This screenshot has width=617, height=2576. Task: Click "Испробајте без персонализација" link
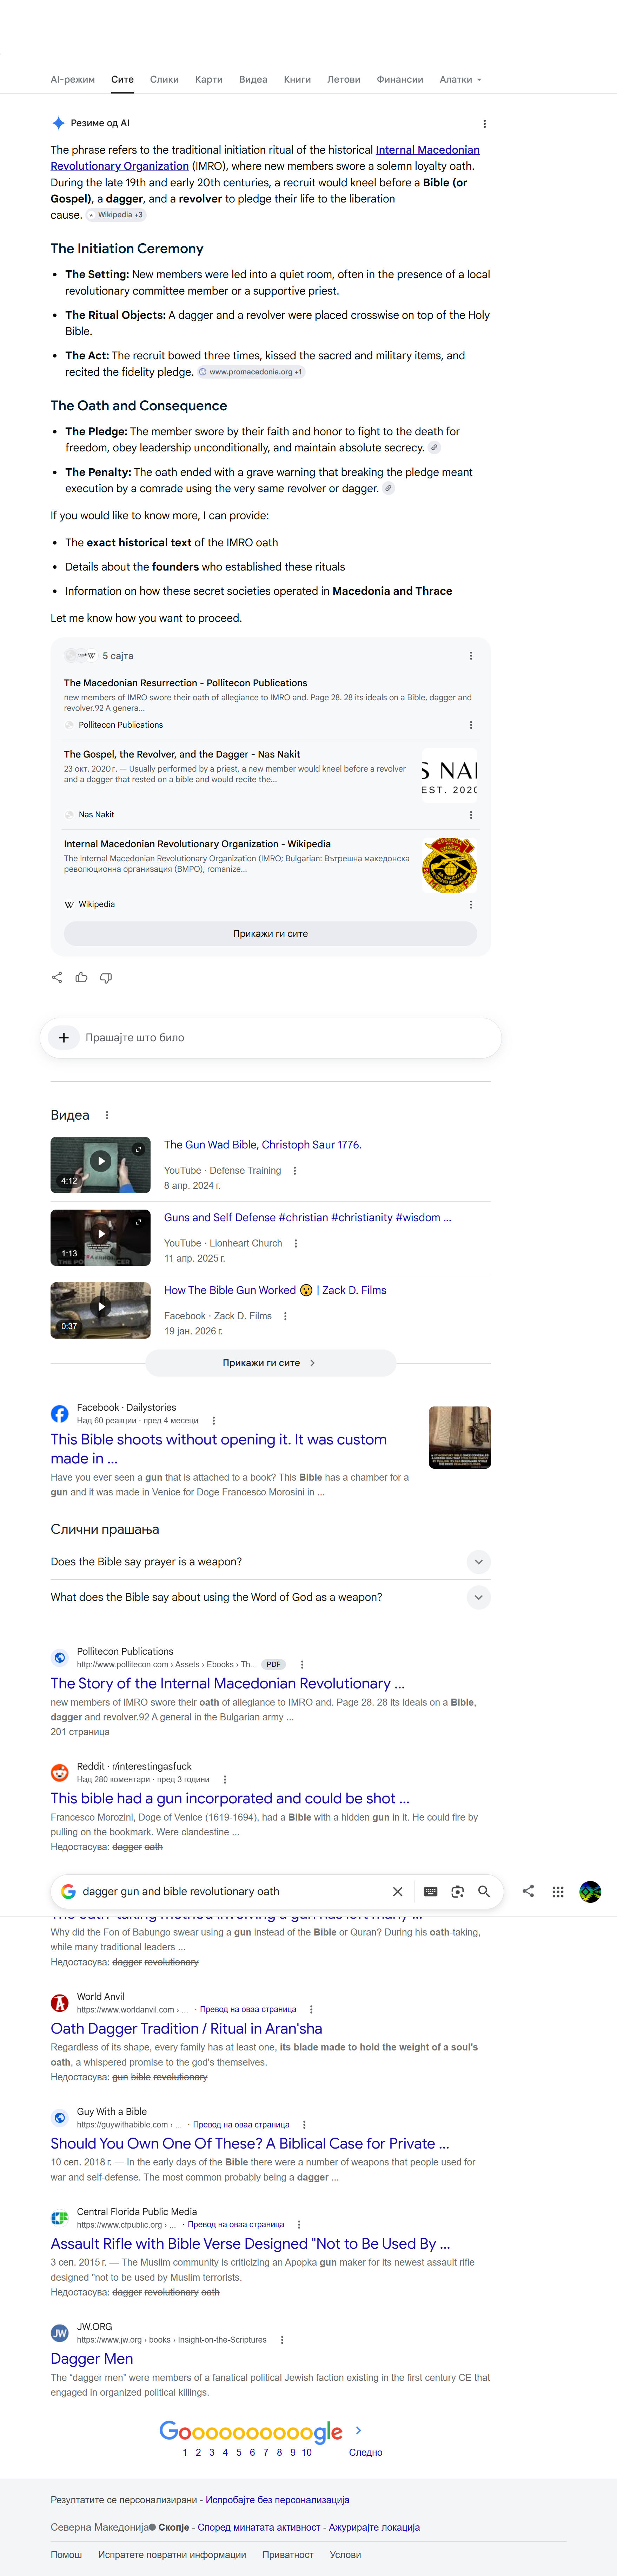pyautogui.click(x=278, y=2500)
